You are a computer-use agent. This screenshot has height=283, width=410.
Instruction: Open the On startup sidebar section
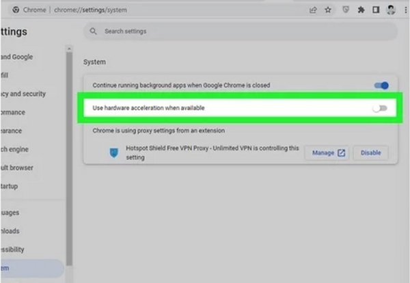click(x=9, y=186)
